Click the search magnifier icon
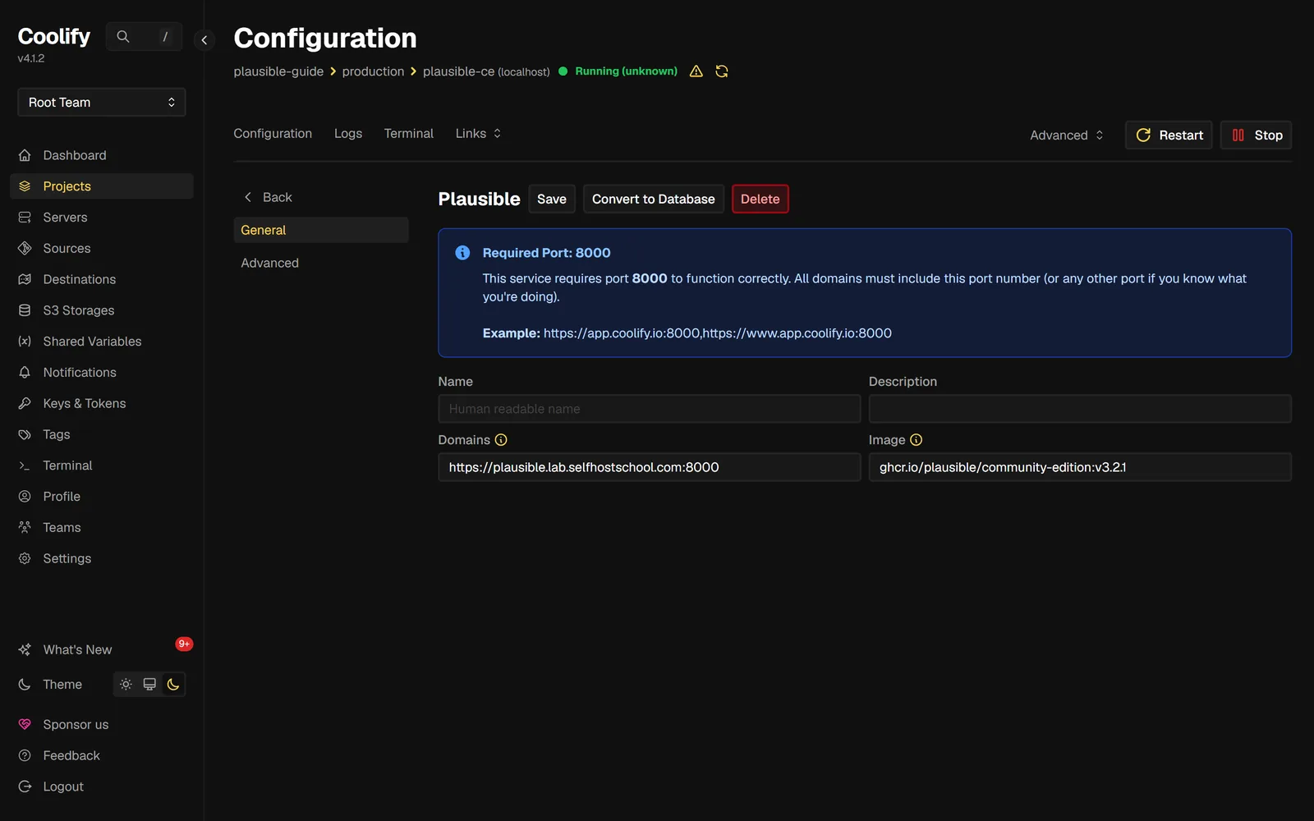The width and height of the screenshot is (1314, 821). point(123,37)
